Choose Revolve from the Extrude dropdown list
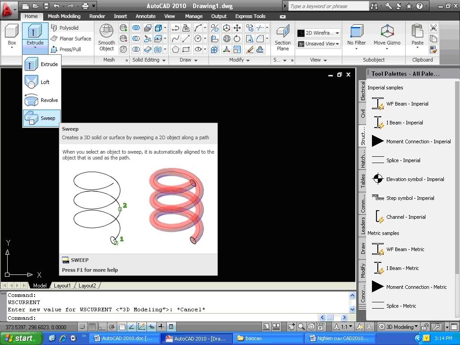Screen dimensions: 460x345 (x=42, y=100)
